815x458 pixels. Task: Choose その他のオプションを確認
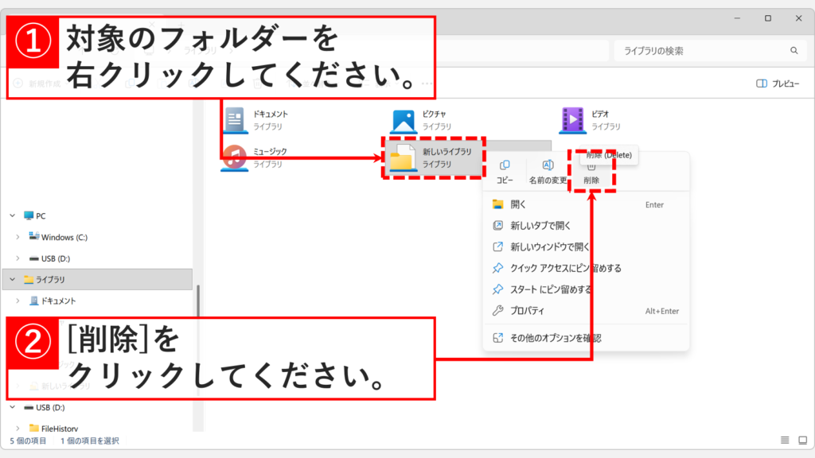click(x=586, y=338)
